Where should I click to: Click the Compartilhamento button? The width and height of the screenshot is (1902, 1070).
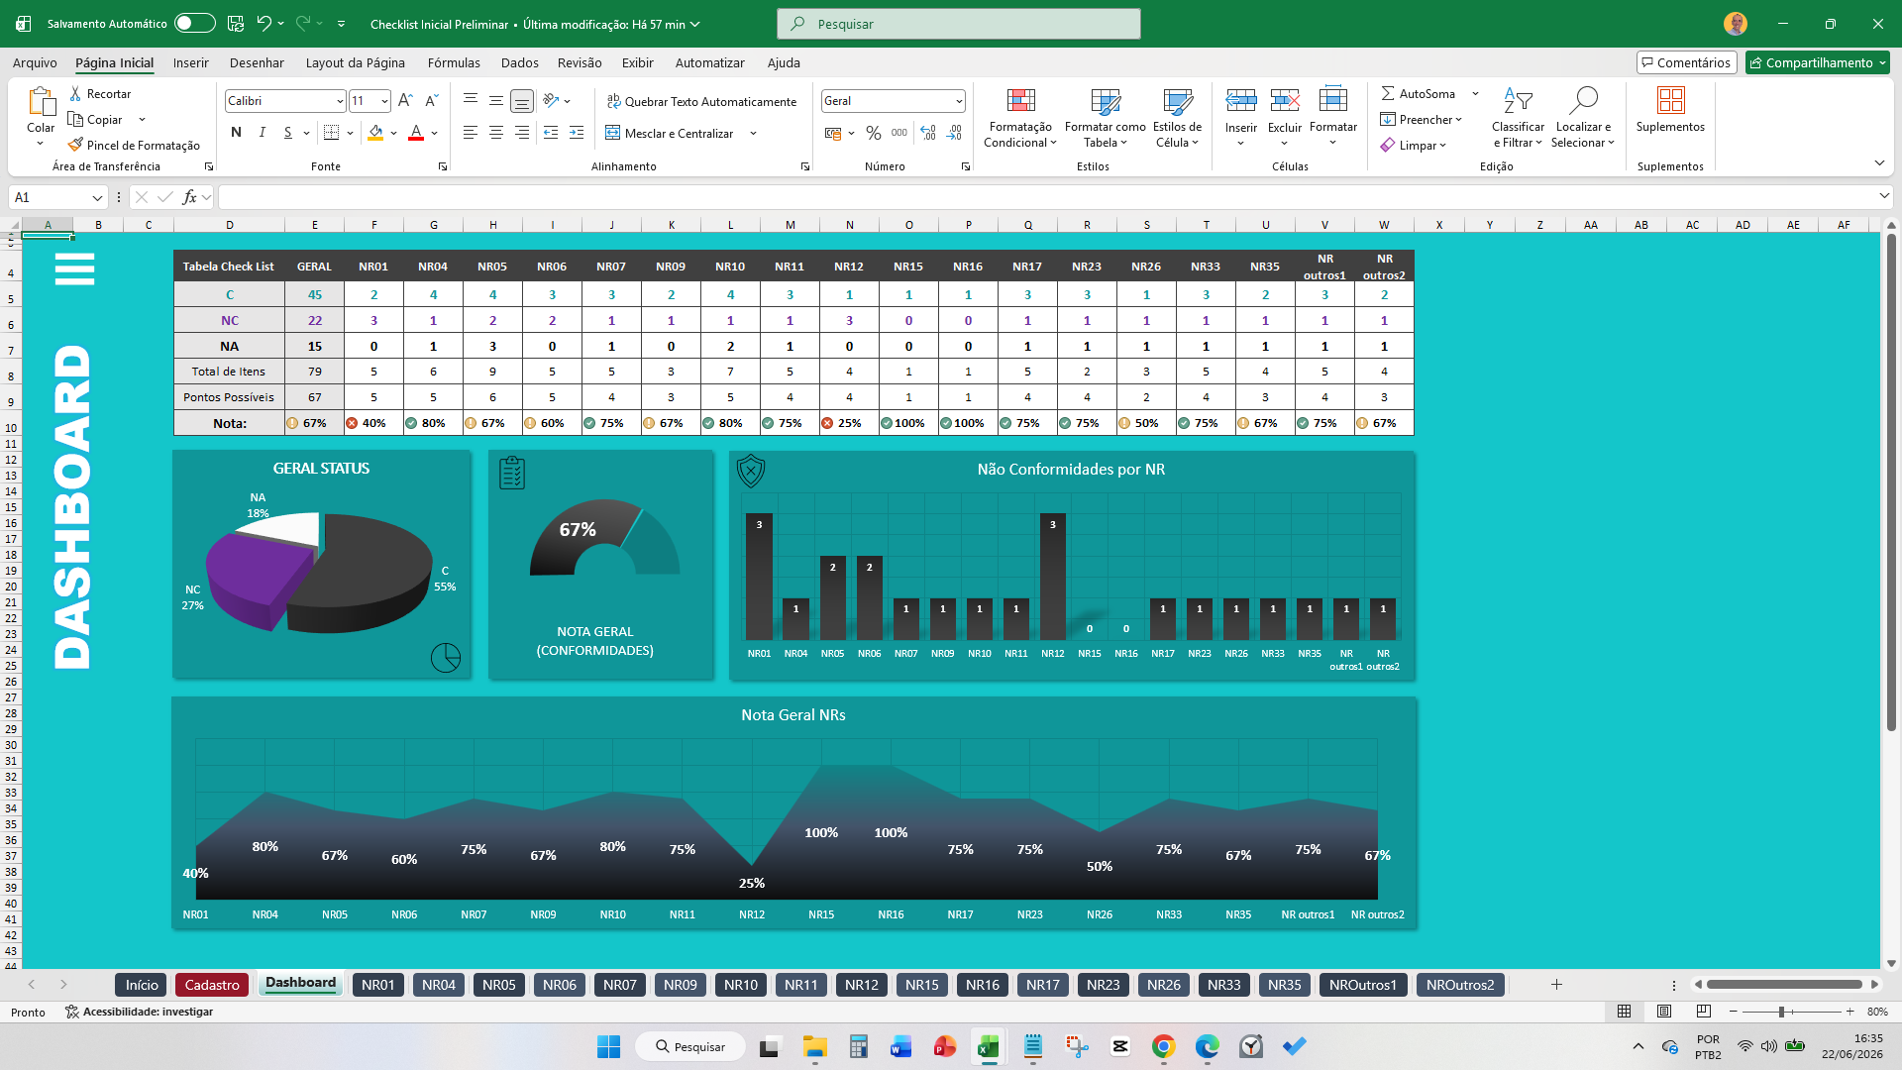tap(1818, 62)
